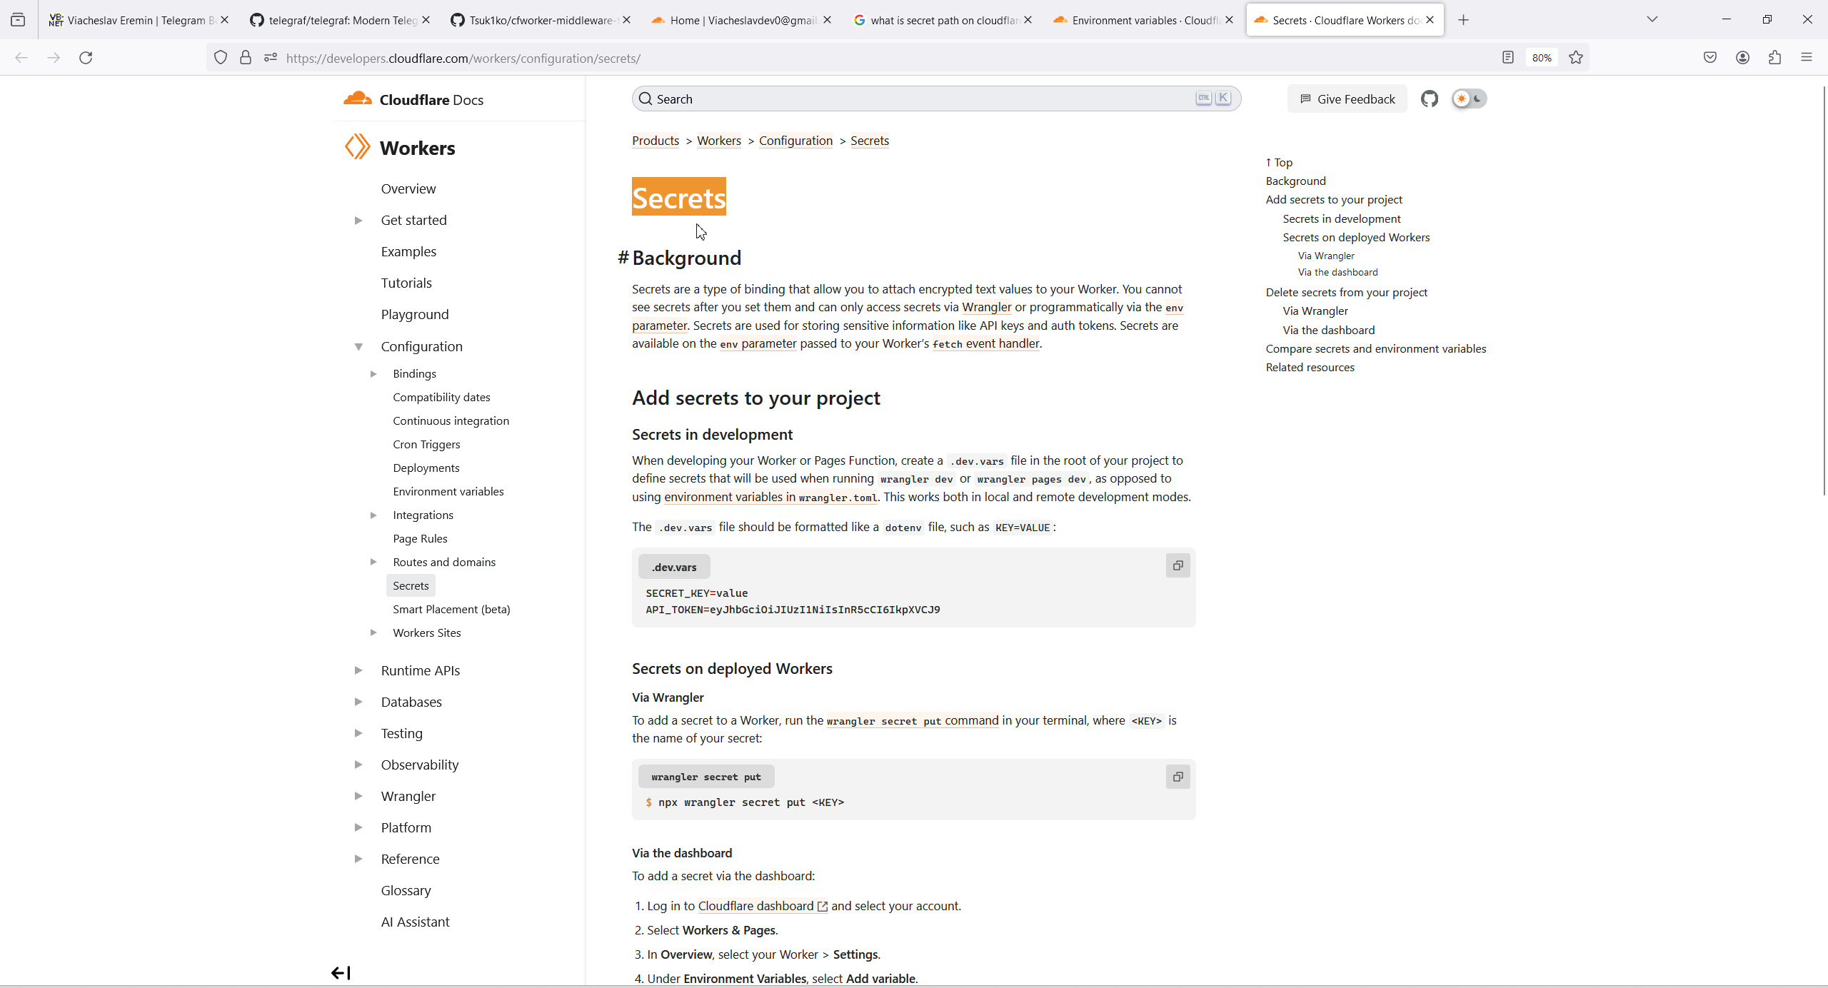Bookmark this page with the star icon

click(x=1576, y=58)
